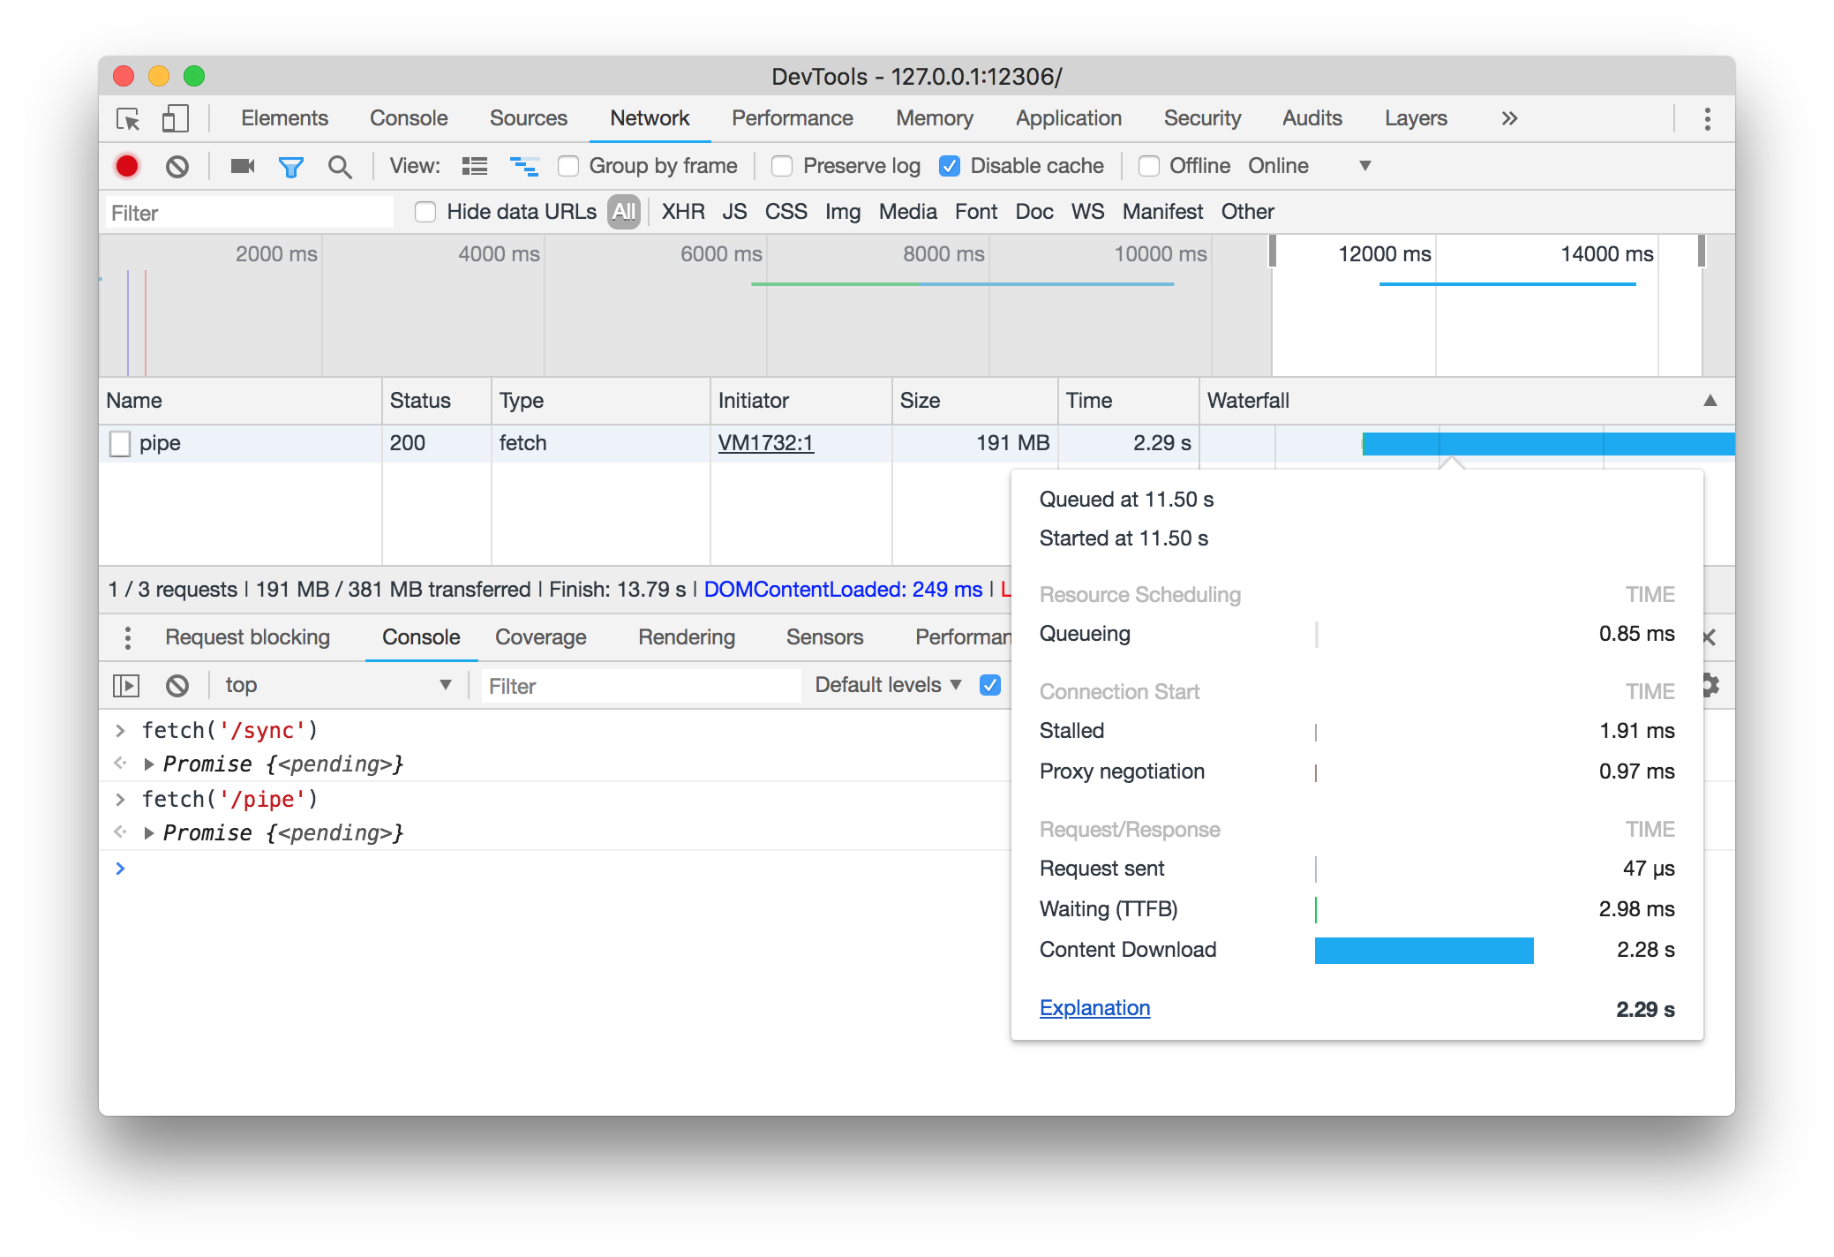Open network search with the magnifier icon

(340, 166)
